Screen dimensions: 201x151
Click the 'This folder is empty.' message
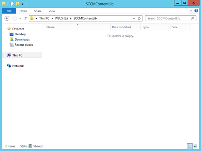pos(120,36)
